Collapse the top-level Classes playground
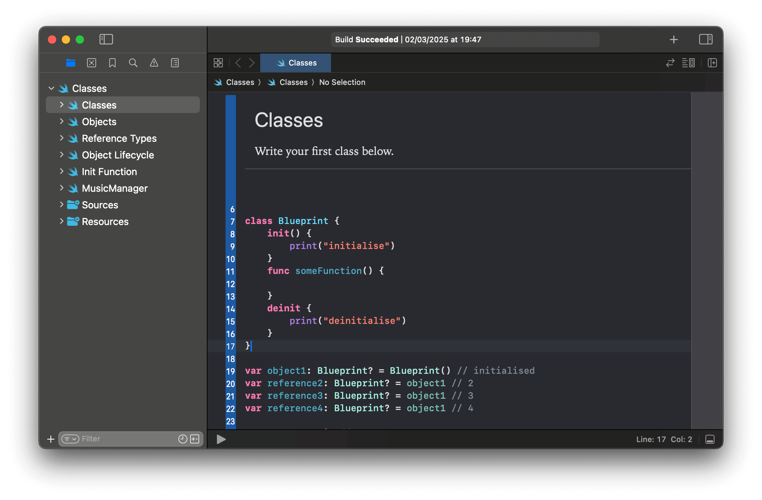 tap(51, 88)
